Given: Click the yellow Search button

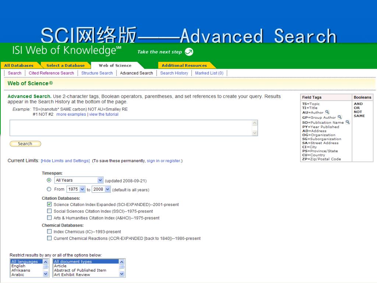Looking at the screenshot, I should pyautogui.click(x=25, y=144).
